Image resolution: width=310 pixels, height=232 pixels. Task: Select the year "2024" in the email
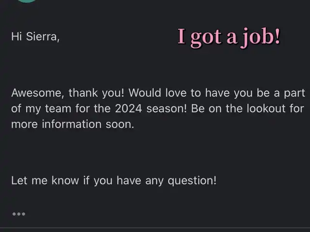pyautogui.click(x=128, y=108)
